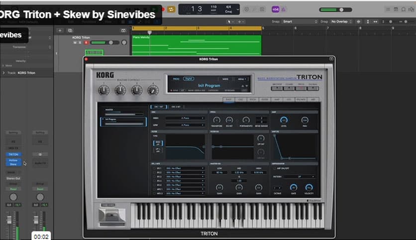Click the Transpose knob in Pitch section
The image size is (416, 240).
point(216,120)
